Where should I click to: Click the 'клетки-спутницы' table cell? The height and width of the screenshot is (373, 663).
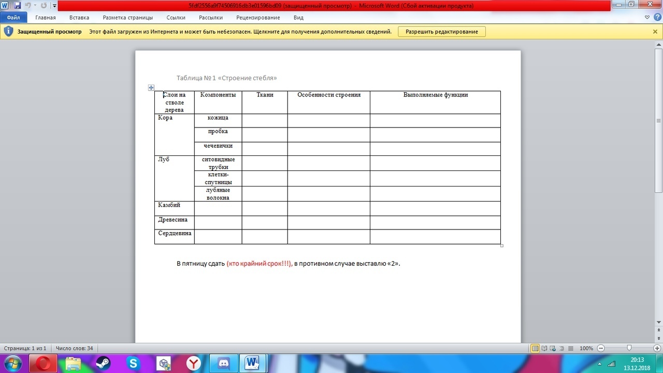pyautogui.click(x=218, y=178)
